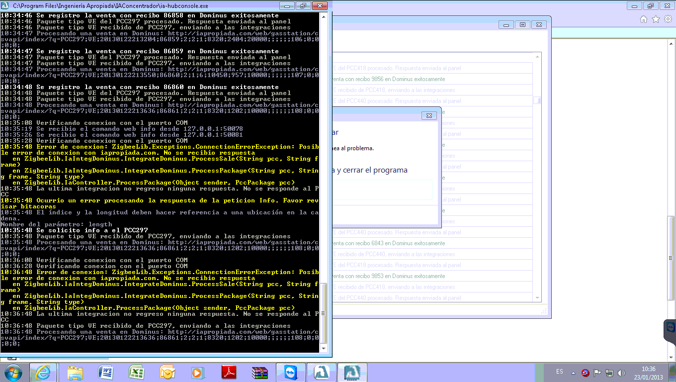Switch to TeamViewer in the taskbar
This screenshot has height=382, width=676.
coord(291,372)
